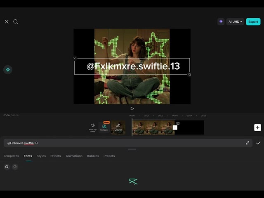Play the video preview
The height and width of the screenshot is (198, 264).
pyautogui.click(x=132, y=108)
